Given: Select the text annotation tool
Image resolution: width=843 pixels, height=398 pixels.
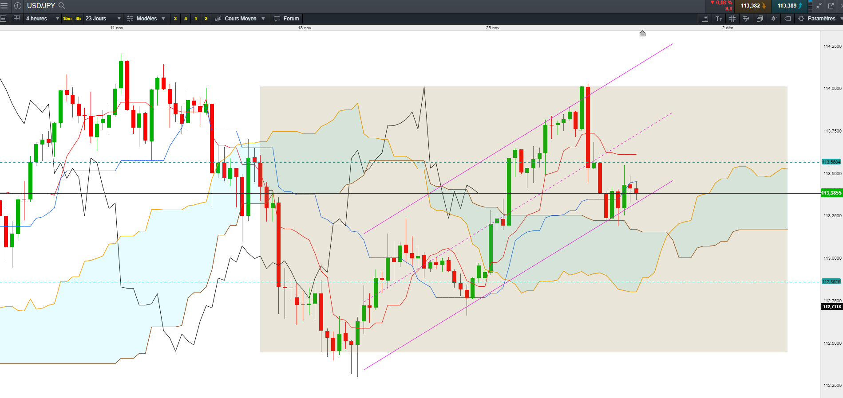Looking at the screenshot, I should (719, 19).
